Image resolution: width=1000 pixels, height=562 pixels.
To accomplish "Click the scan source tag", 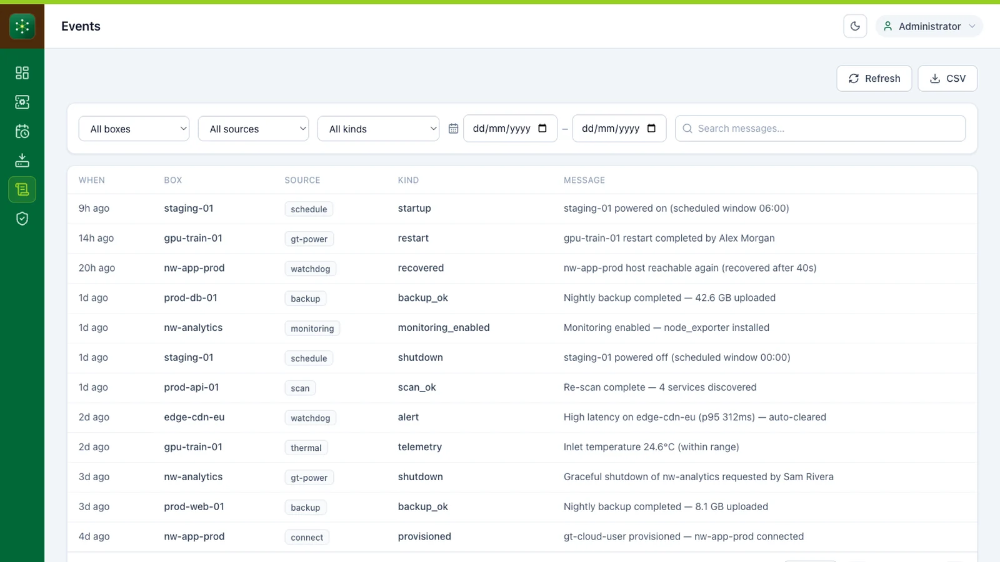I will 300,388.
